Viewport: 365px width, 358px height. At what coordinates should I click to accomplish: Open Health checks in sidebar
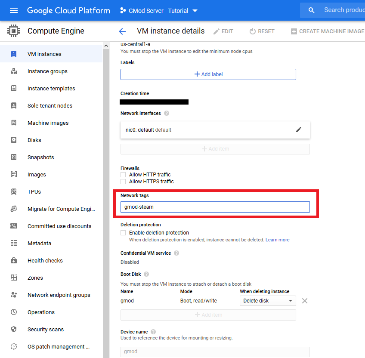tap(51, 261)
